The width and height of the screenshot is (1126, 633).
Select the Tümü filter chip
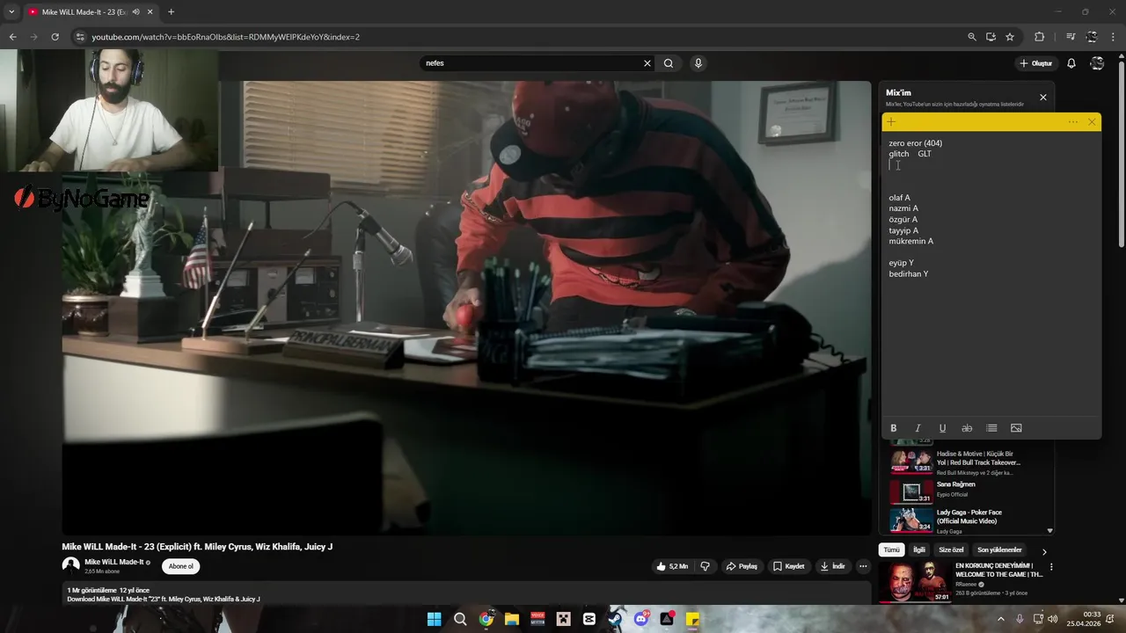[891, 550]
